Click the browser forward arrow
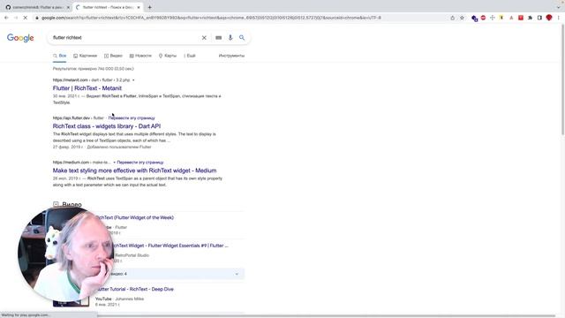565x318 pixels. (x=16, y=18)
